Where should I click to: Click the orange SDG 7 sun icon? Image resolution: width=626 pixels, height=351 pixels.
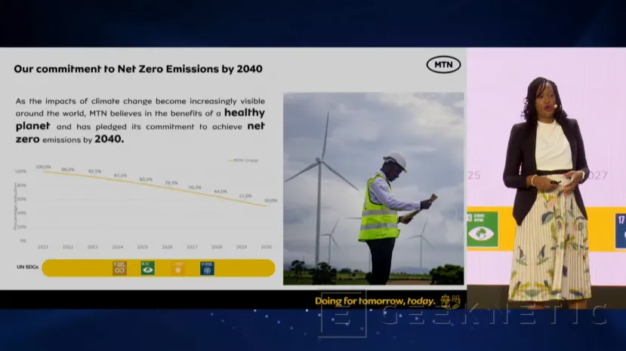(x=178, y=268)
